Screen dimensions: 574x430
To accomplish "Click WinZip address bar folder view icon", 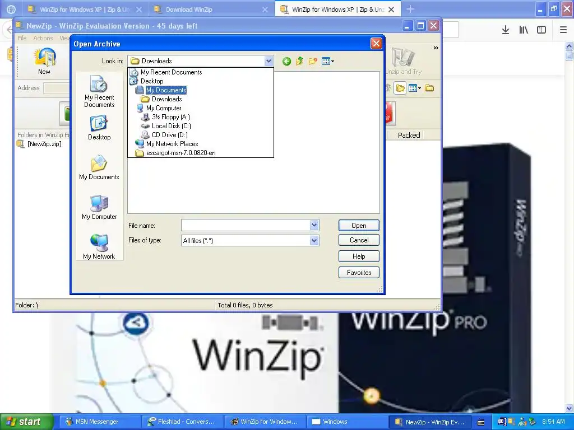I will [400, 88].
